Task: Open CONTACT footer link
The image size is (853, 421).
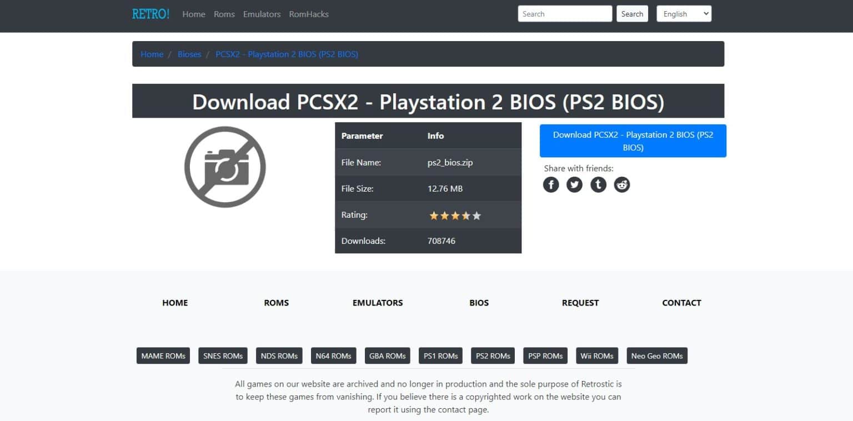Action: click(681, 303)
